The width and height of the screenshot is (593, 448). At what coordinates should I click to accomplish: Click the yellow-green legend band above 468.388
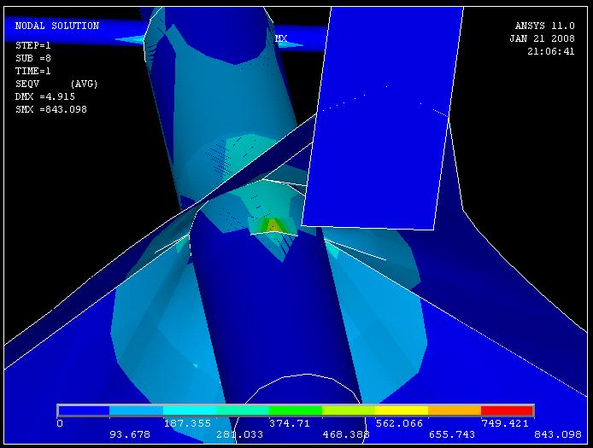(349, 410)
